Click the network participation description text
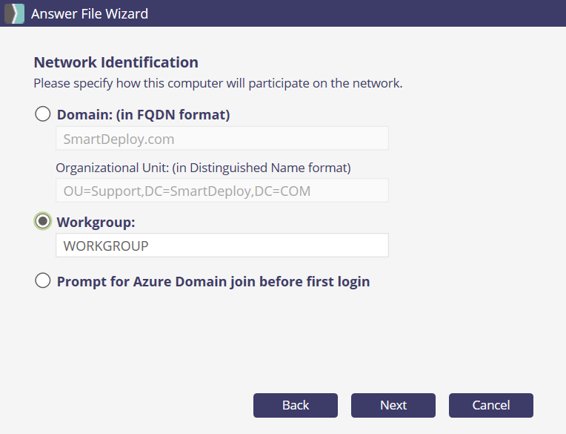 coord(218,83)
